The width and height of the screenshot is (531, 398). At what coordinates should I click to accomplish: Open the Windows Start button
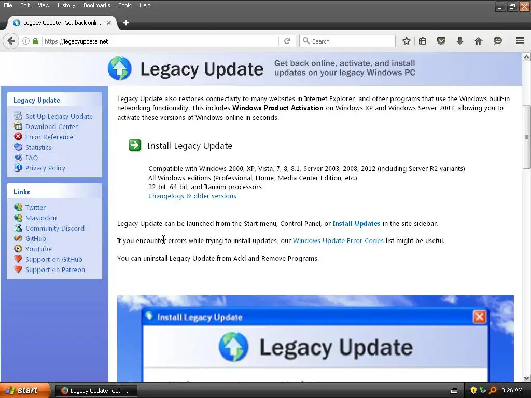pos(25,391)
